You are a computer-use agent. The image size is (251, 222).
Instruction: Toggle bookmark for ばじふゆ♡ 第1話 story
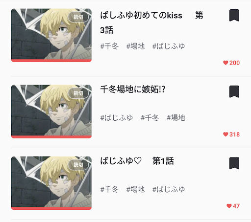click(x=234, y=163)
